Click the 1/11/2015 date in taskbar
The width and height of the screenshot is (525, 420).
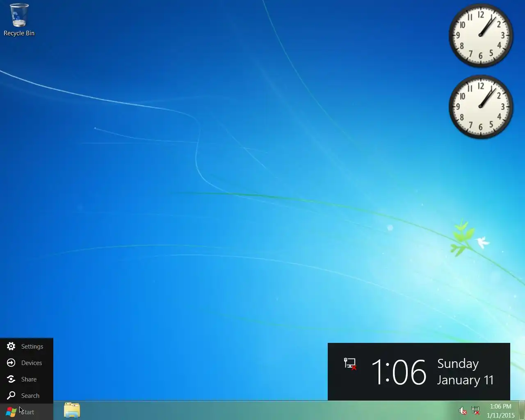pyautogui.click(x=500, y=415)
